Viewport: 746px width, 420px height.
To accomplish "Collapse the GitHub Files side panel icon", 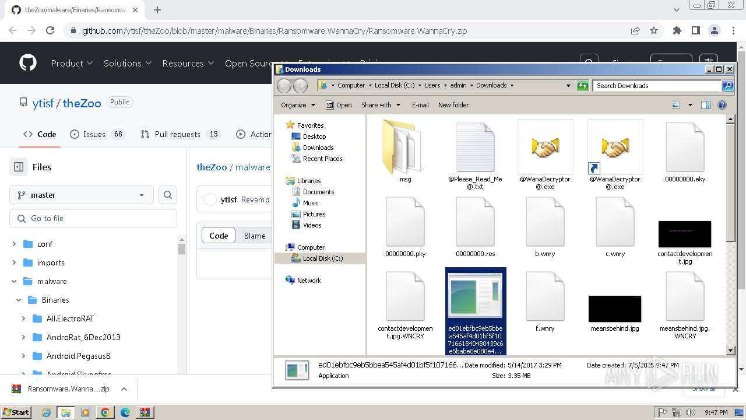I will pyautogui.click(x=19, y=167).
